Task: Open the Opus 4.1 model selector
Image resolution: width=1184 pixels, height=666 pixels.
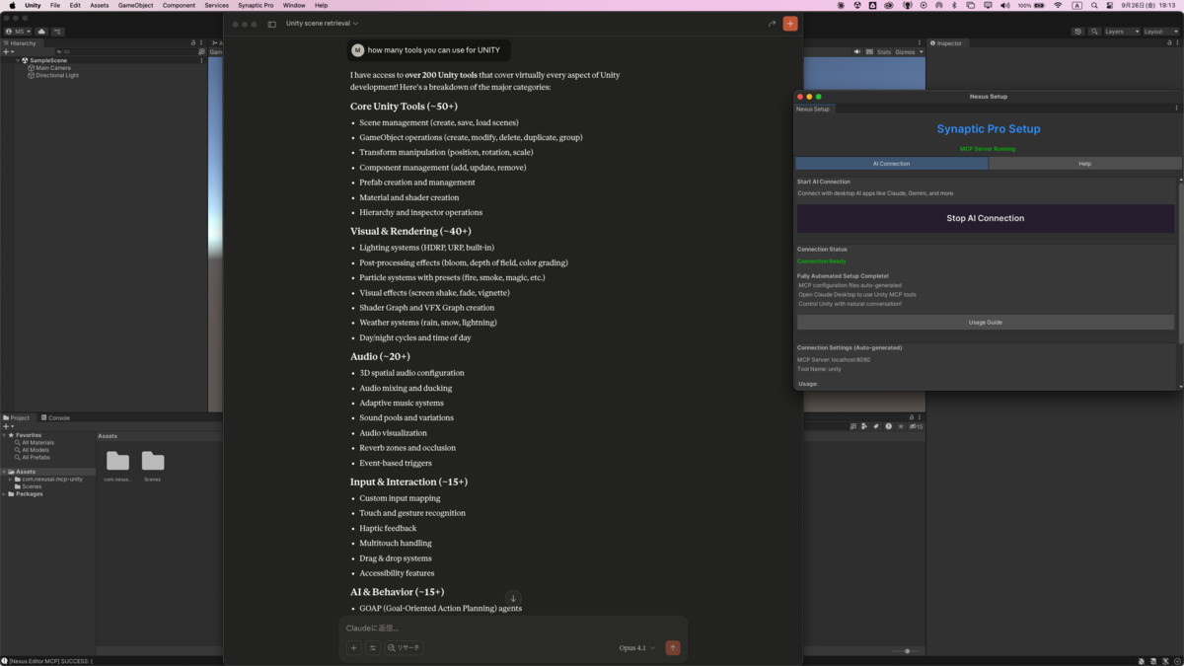Action: coord(635,648)
